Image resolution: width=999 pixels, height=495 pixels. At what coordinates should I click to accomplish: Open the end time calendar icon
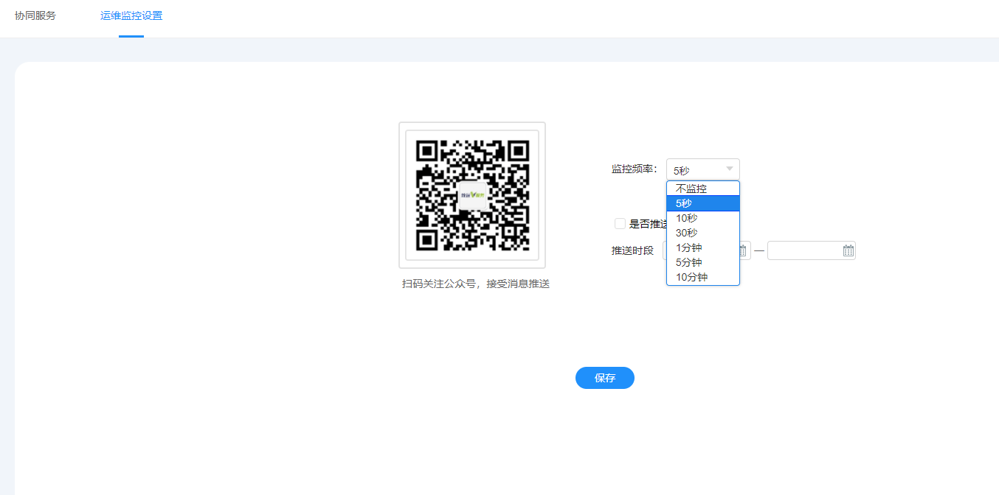pos(848,251)
